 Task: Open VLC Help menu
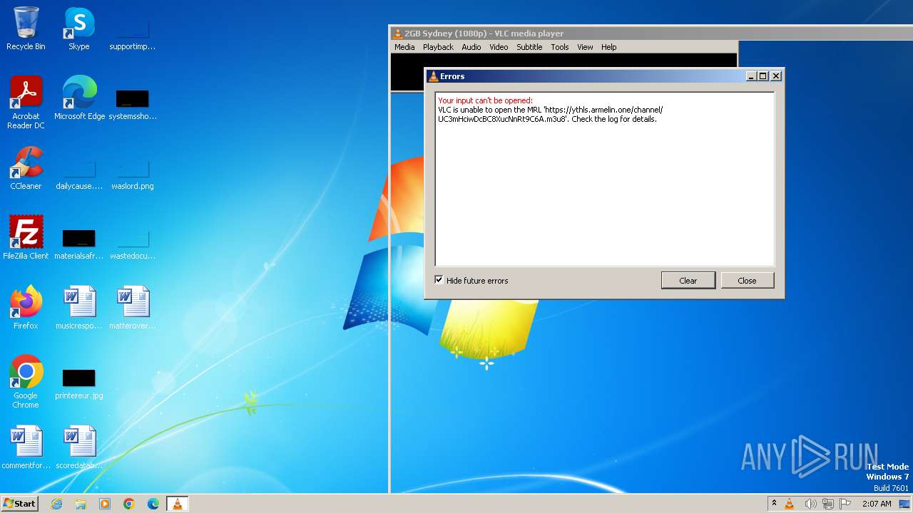[608, 47]
